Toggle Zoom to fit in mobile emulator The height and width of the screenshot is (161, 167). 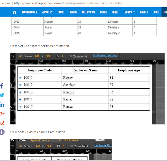point(72,146)
